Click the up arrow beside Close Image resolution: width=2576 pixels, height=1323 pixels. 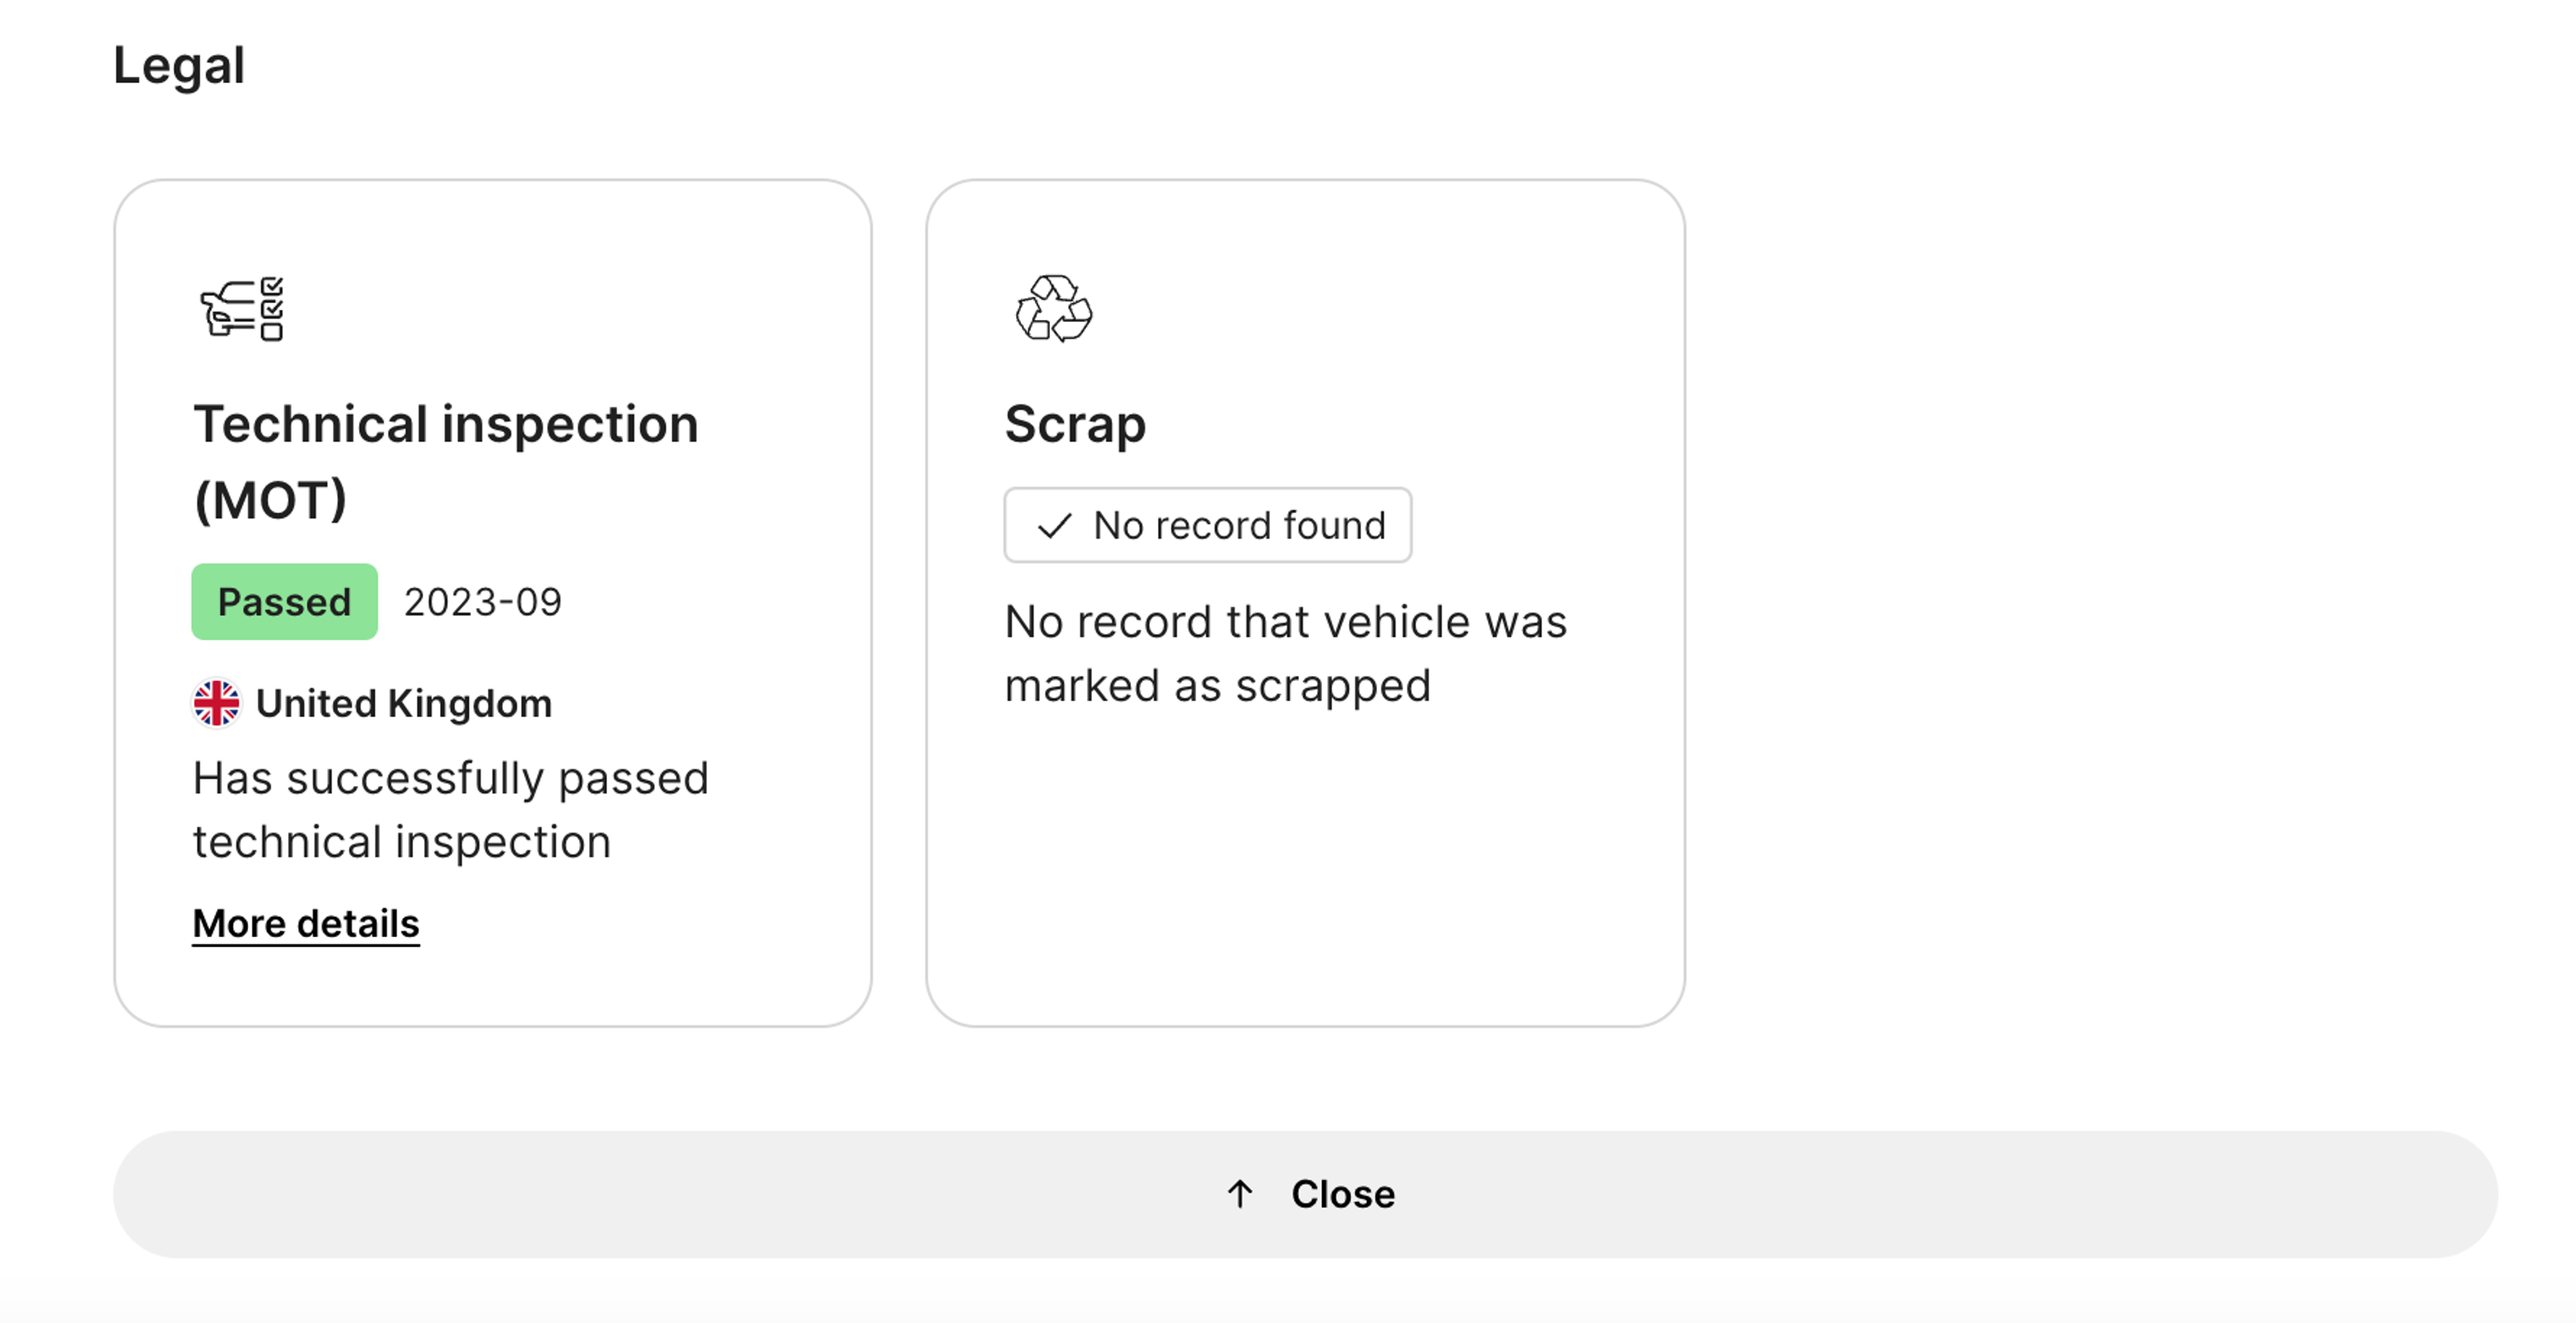(x=1240, y=1194)
